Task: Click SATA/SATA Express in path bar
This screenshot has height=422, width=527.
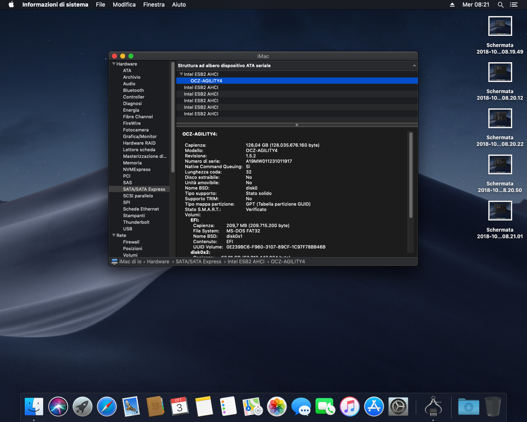Action: click(x=198, y=262)
